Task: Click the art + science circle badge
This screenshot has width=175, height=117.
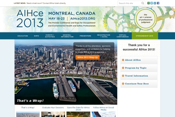Action: [146, 18]
